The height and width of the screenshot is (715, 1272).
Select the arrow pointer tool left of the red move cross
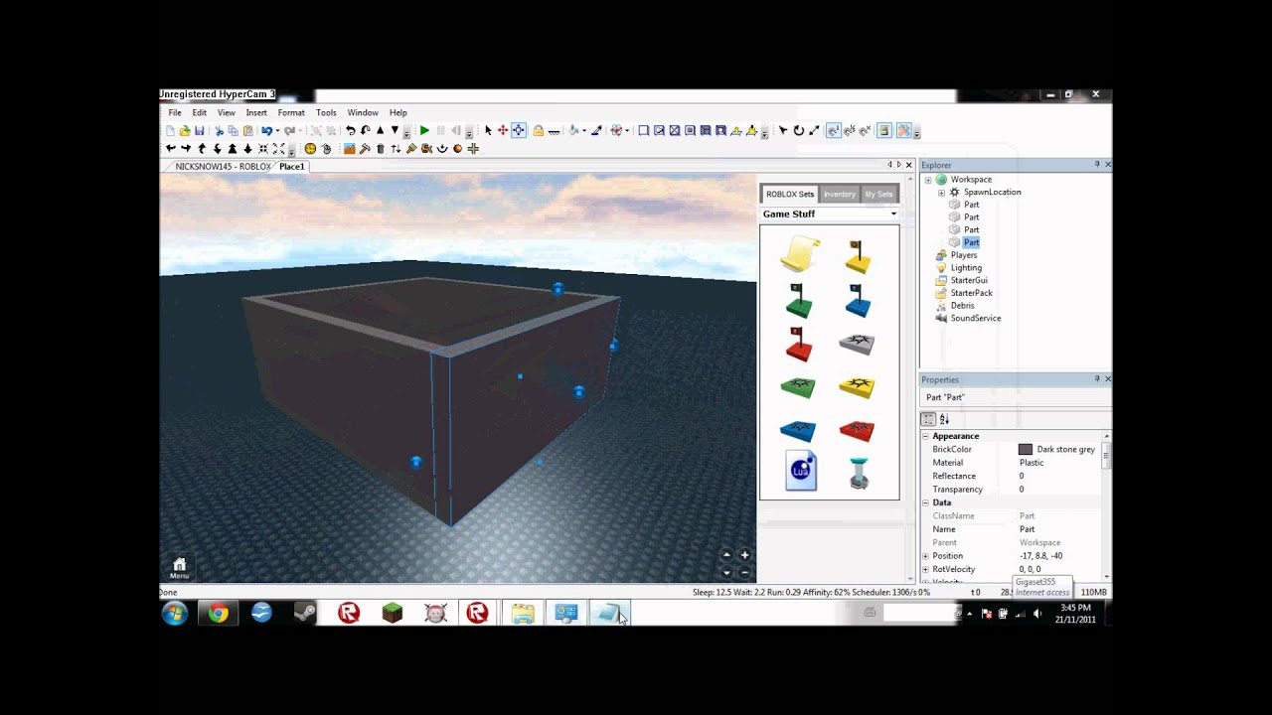[x=488, y=131]
